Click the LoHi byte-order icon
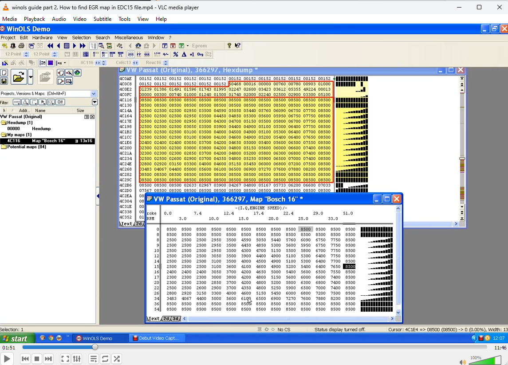508x365 pixels. (157, 54)
